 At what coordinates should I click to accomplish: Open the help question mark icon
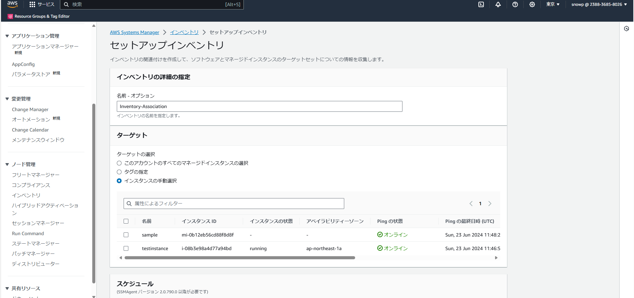(515, 4)
